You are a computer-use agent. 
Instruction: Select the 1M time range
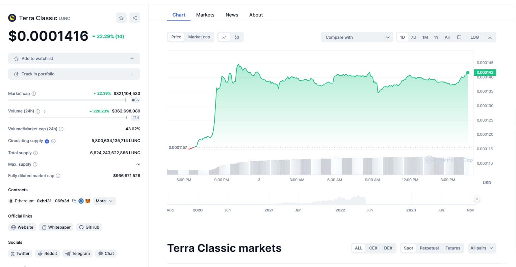point(425,37)
